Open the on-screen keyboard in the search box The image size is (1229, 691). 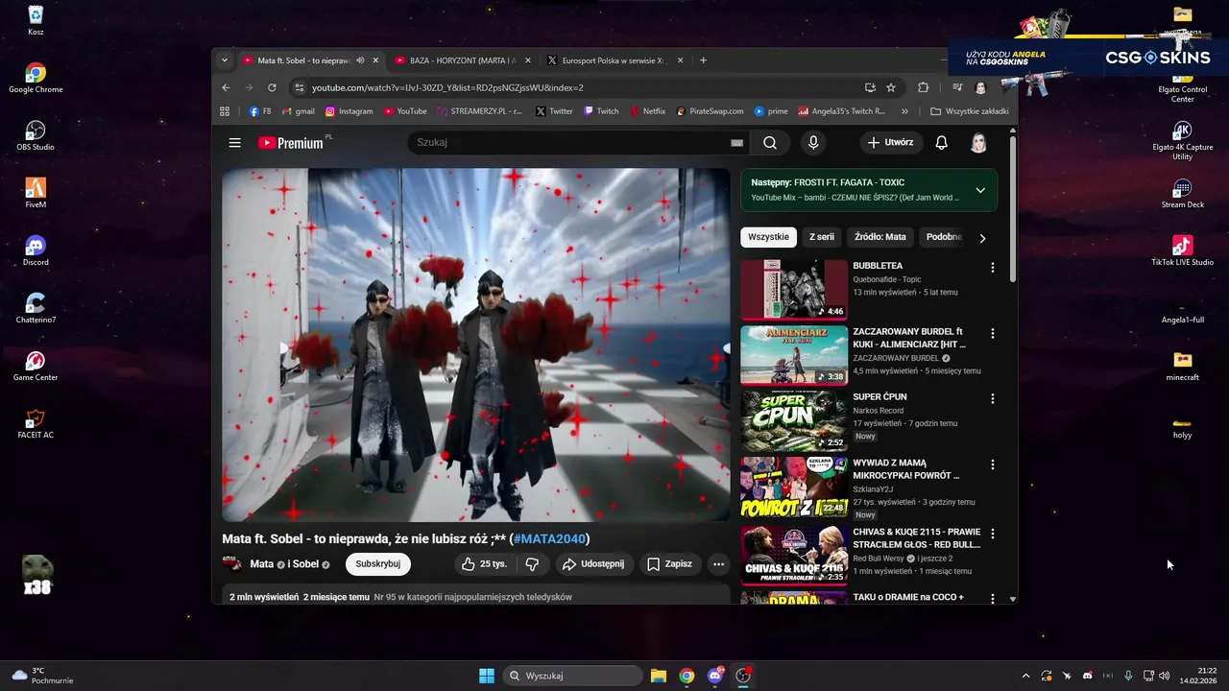(x=736, y=143)
